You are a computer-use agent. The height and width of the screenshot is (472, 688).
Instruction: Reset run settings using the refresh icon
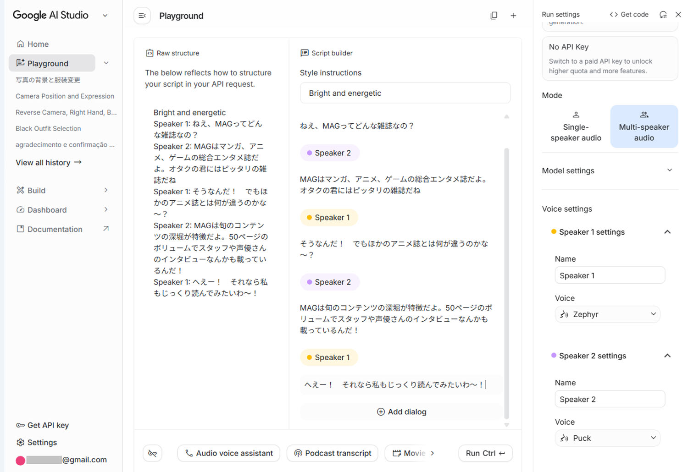[662, 14]
